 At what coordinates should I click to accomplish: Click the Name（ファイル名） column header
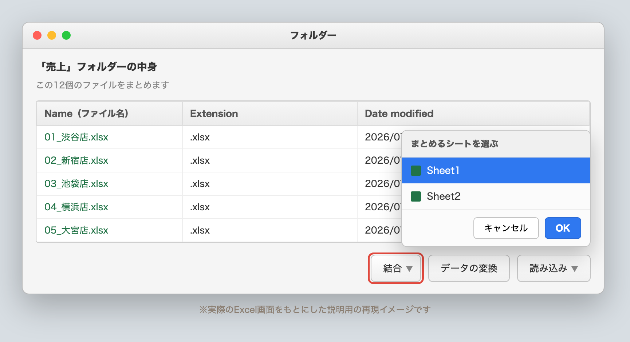(109, 114)
